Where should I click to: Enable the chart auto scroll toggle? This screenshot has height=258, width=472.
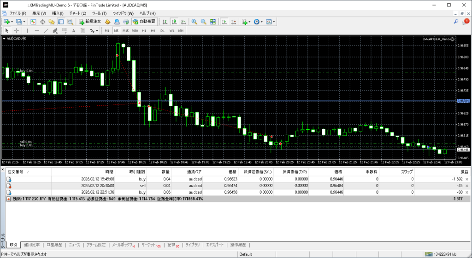(224, 22)
